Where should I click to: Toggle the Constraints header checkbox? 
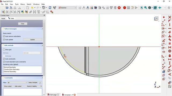[3, 78]
